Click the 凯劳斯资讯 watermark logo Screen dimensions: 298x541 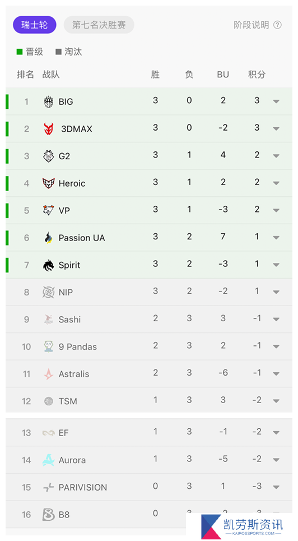click(x=242, y=526)
